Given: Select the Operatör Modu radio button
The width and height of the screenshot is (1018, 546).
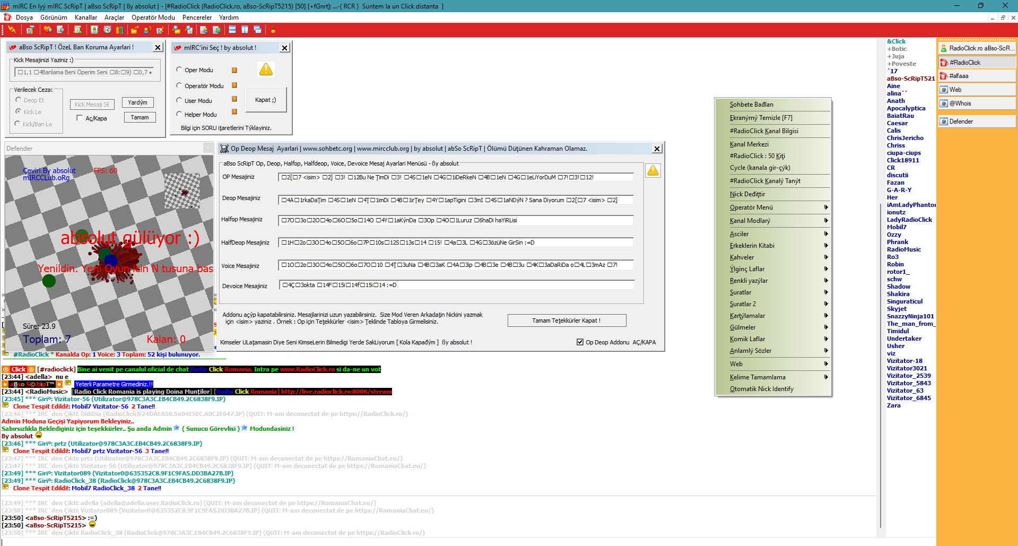Looking at the screenshot, I should 179,85.
